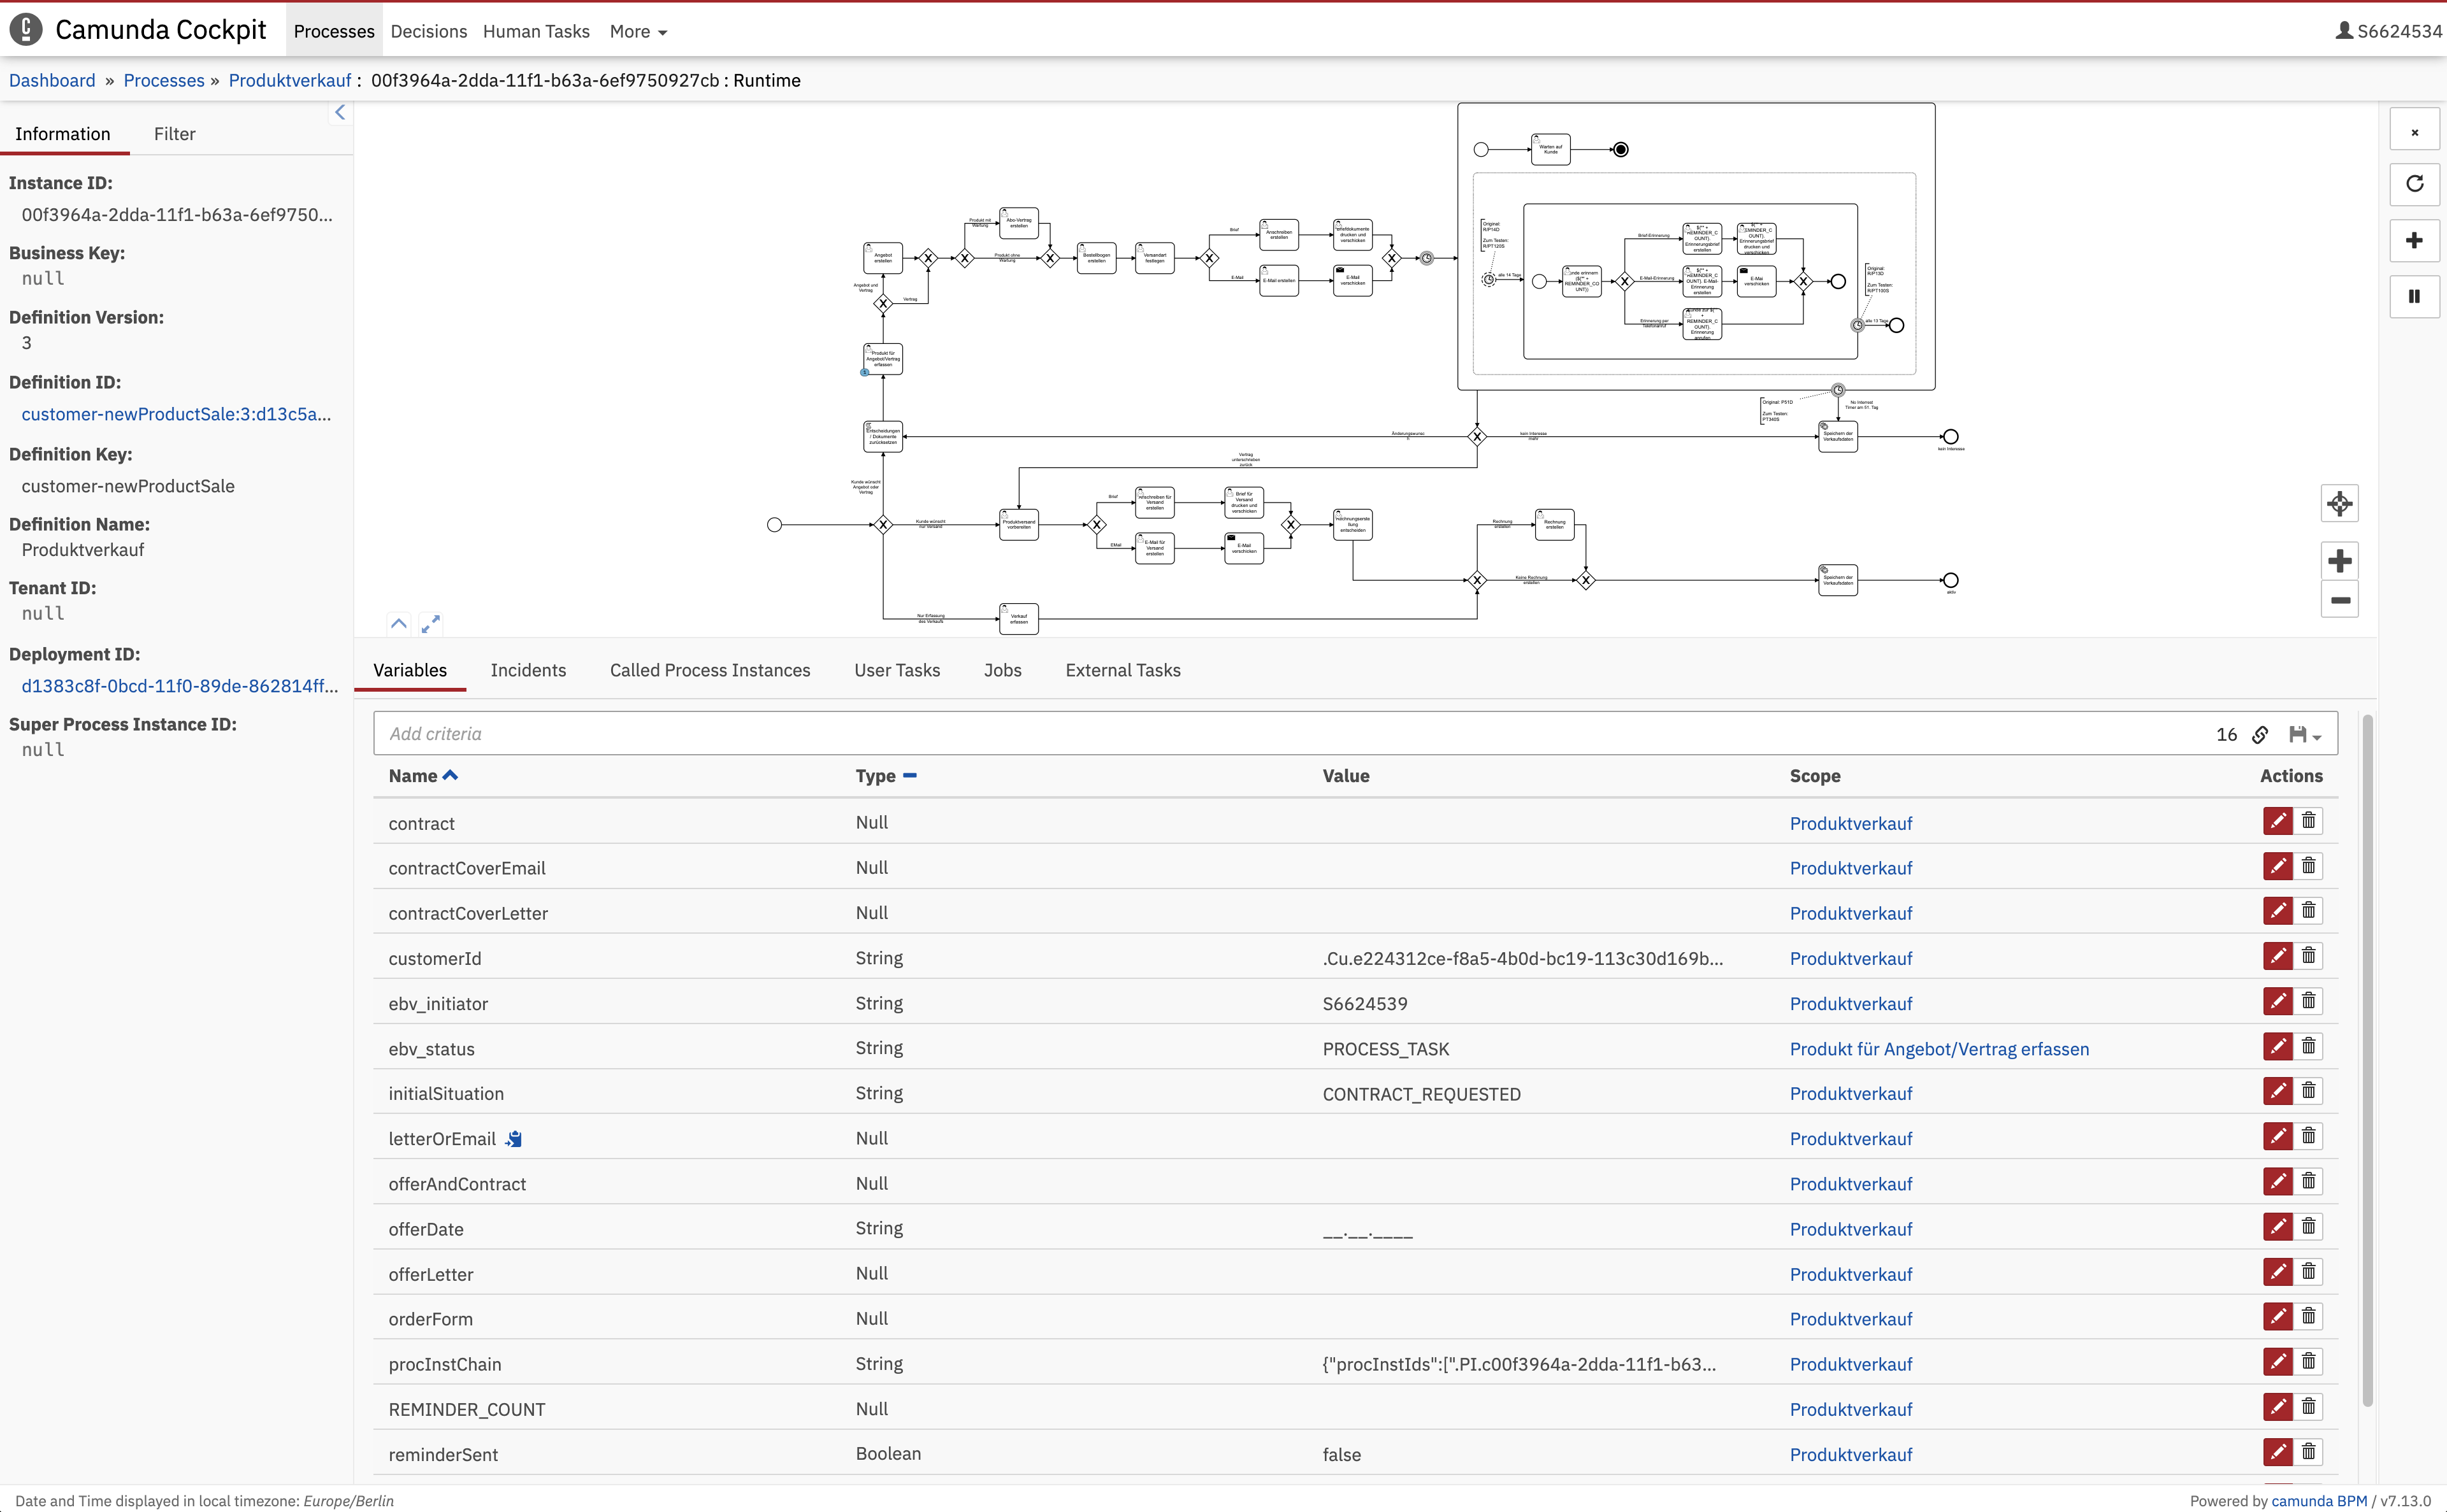2447x1512 pixels.
Task: Click the S6624539 ebv_initiator value
Action: [1364, 1004]
